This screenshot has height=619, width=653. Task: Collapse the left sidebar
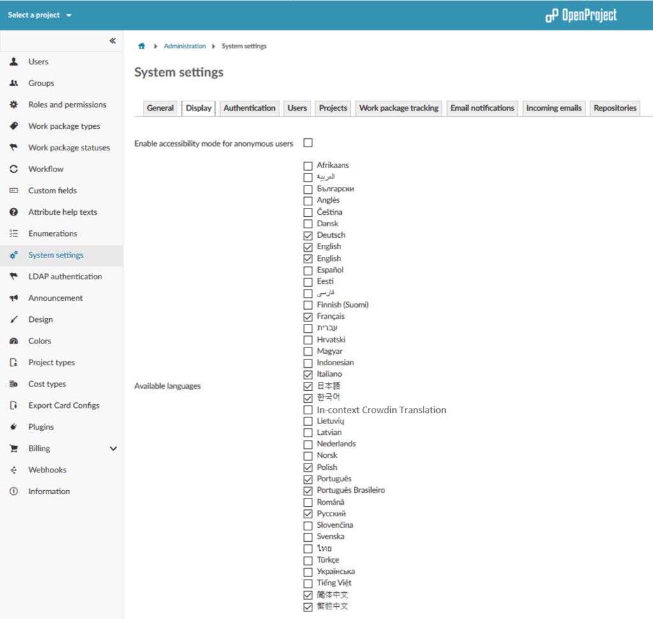(x=113, y=40)
